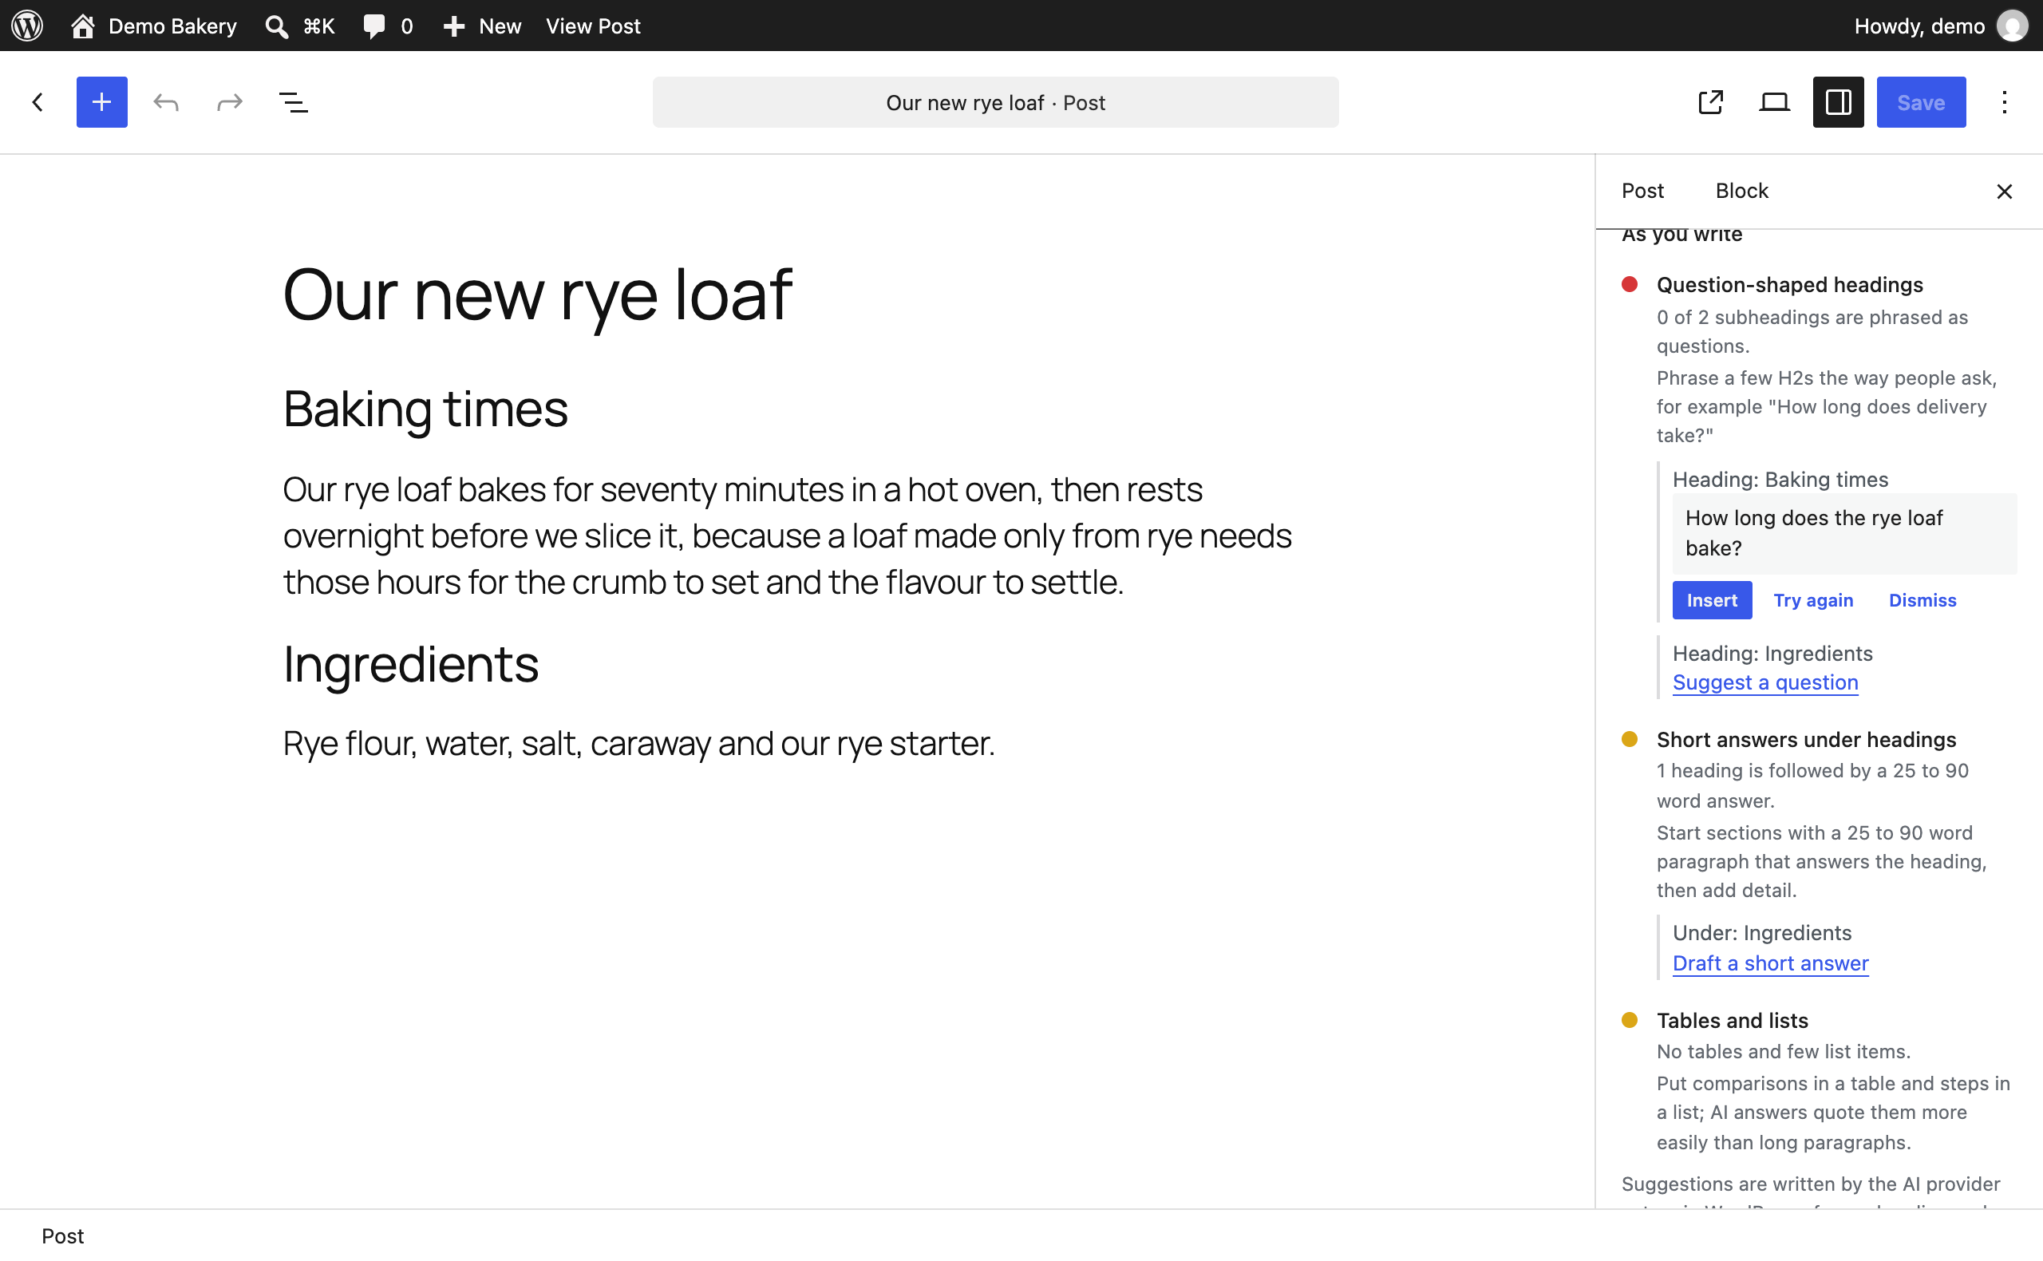Go back using the left chevron
This screenshot has height=1261, width=2043.
(x=38, y=101)
